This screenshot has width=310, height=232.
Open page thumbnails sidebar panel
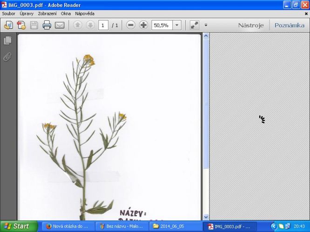[7, 40]
